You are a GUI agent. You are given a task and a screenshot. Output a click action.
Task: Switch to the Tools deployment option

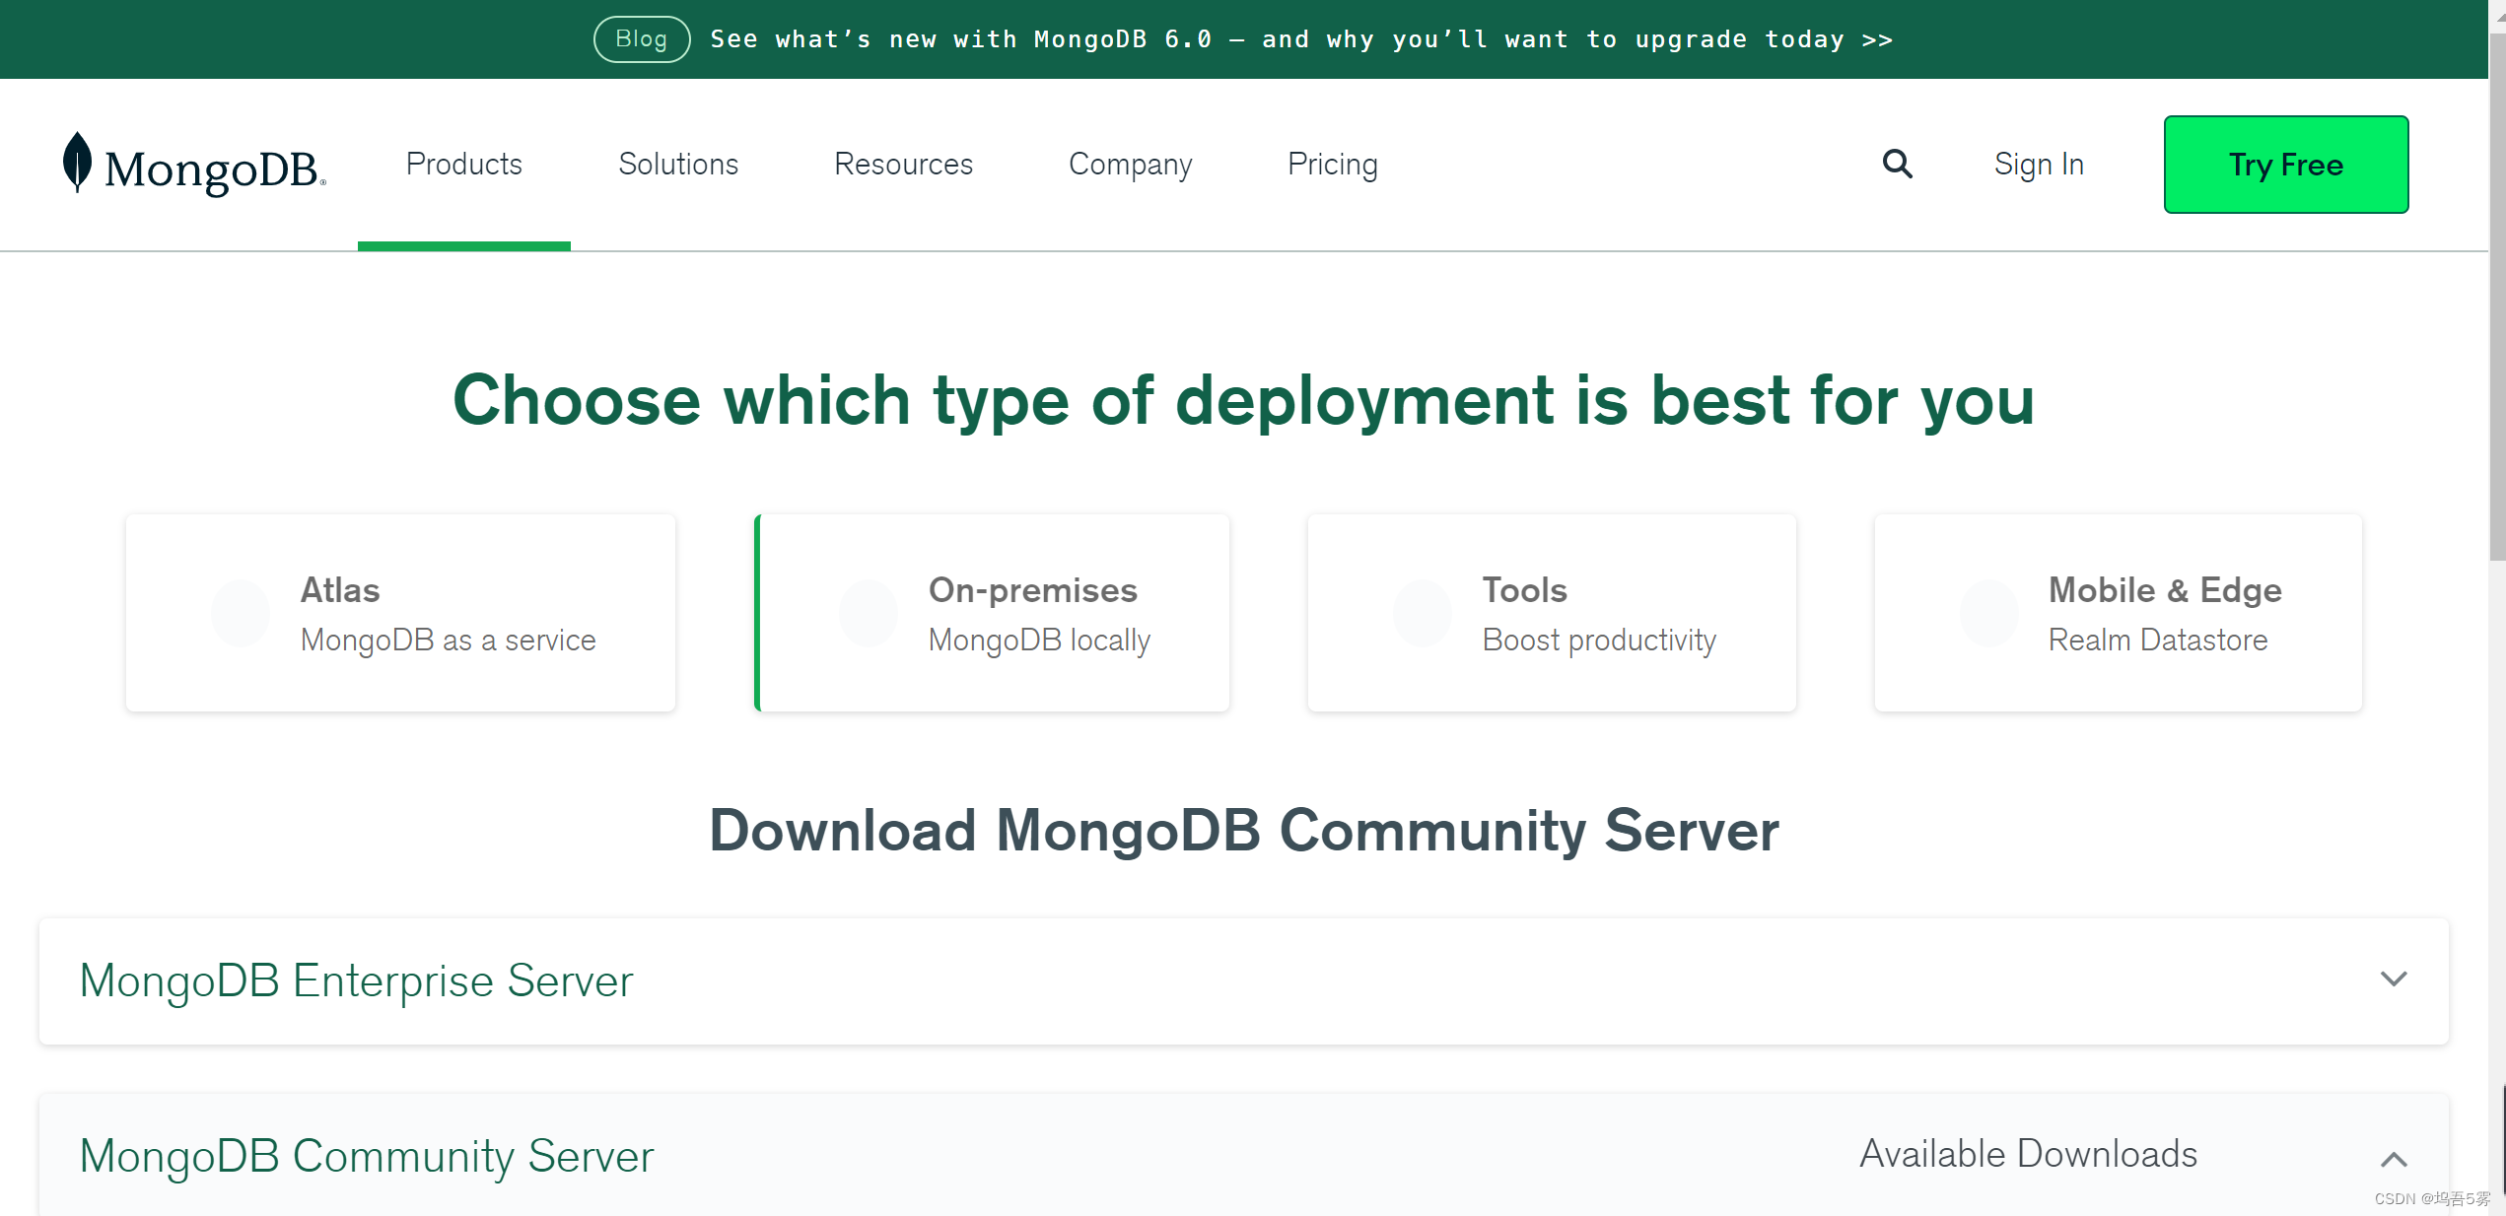(x=1551, y=612)
